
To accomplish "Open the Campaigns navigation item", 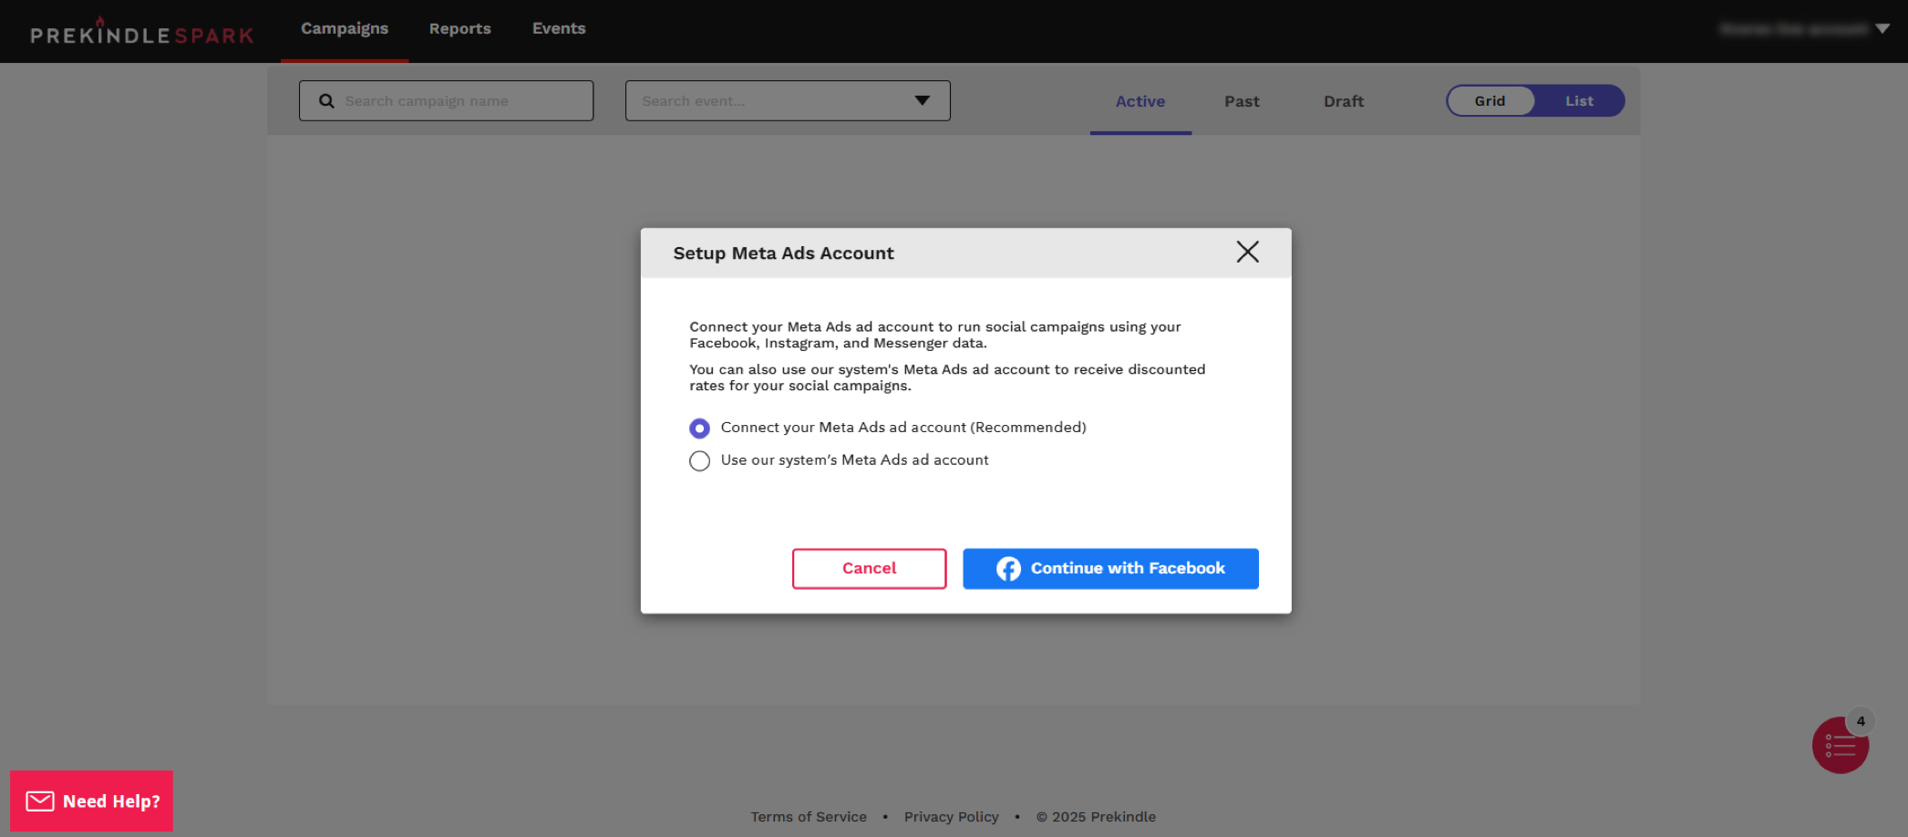I will pyautogui.click(x=345, y=29).
